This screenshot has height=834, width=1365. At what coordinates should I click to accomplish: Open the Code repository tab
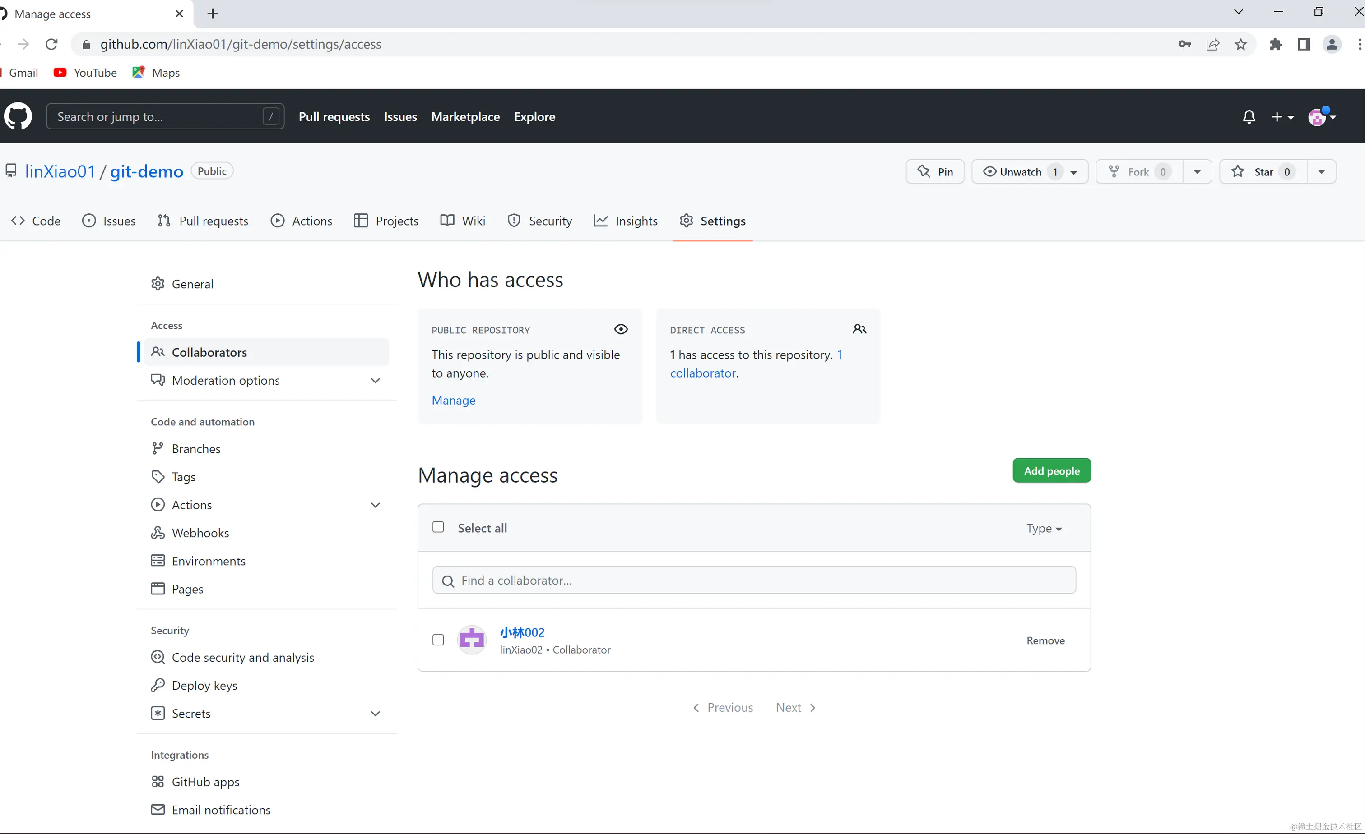click(36, 221)
